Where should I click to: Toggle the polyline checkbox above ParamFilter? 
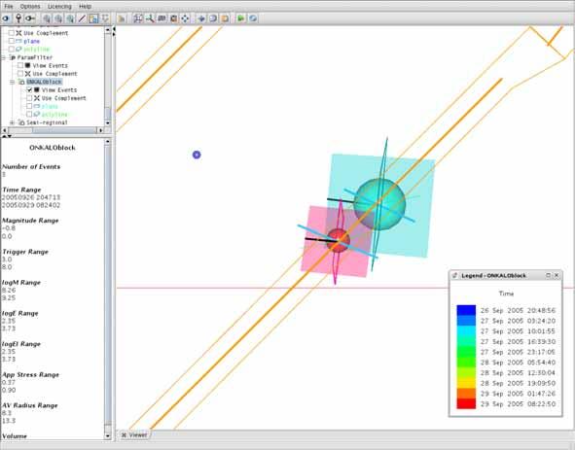[x=12, y=50]
